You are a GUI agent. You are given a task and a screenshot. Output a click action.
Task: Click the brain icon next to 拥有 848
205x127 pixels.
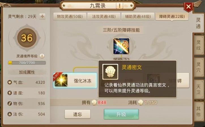coord(94,102)
